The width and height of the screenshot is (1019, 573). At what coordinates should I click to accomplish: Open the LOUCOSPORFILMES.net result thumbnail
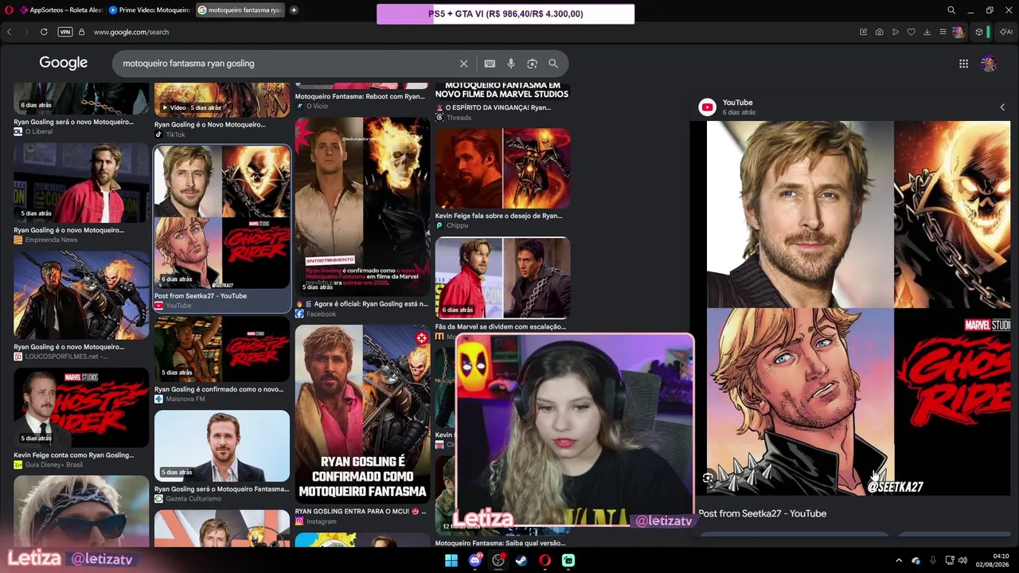pos(81,294)
